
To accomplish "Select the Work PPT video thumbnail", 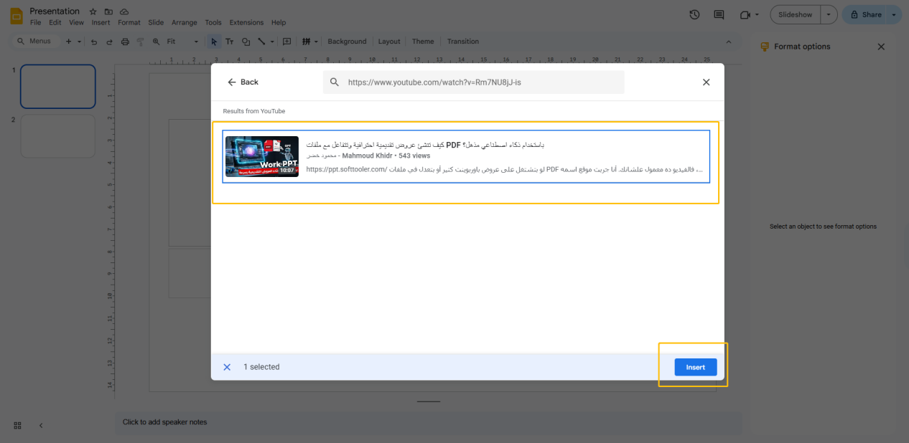I will point(261,156).
